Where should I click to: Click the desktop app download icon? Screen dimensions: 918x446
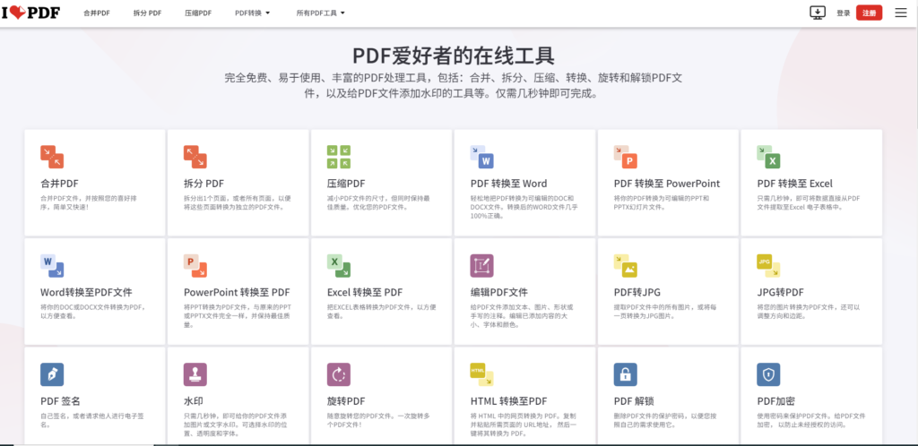[x=818, y=13]
